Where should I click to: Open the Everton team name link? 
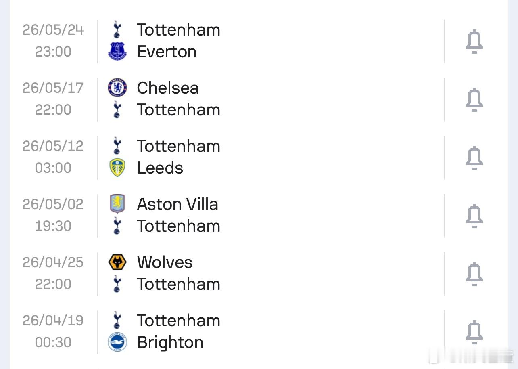point(167,52)
